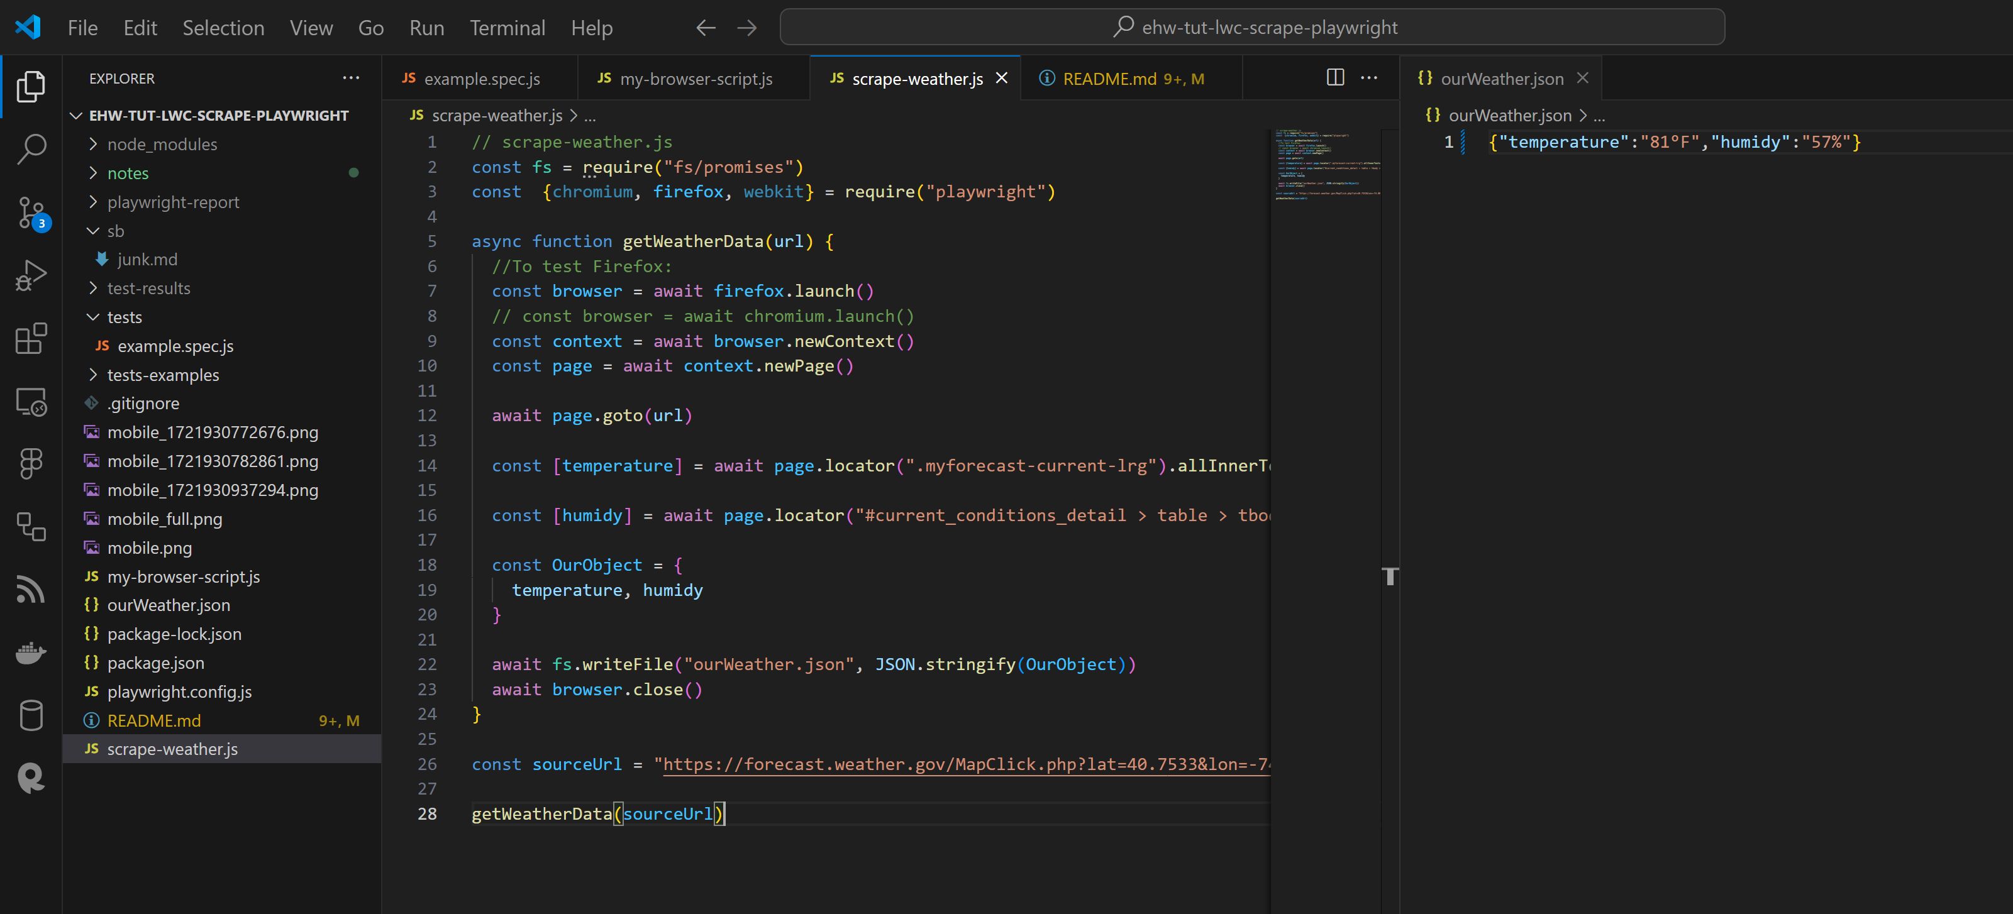Switch to my-browser-script.js tab
This screenshot has height=914, width=2013.
click(695, 79)
